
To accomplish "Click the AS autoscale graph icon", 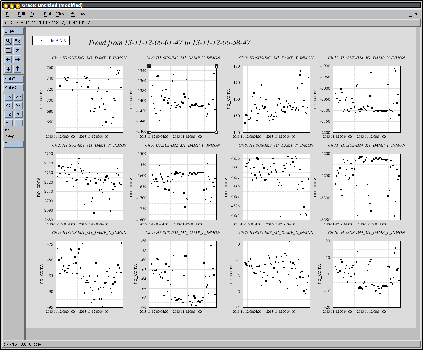I will click(x=18, y=41).
